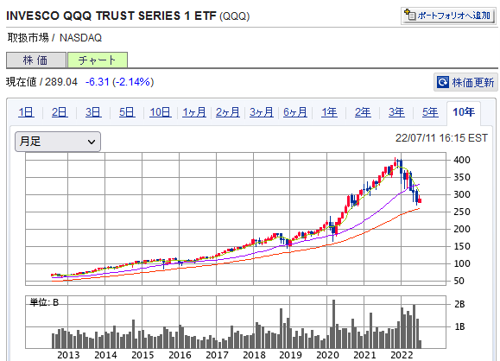Show the 5年 chart range
The image size is (500, 361).
pyautogui.click(x=430, y=112)
